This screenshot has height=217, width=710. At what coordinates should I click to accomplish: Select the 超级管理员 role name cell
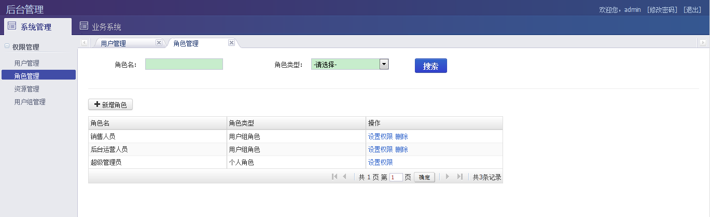point(158,162)
